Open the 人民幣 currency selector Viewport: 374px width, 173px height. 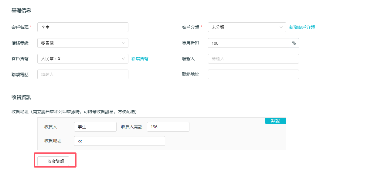point(79,59)
